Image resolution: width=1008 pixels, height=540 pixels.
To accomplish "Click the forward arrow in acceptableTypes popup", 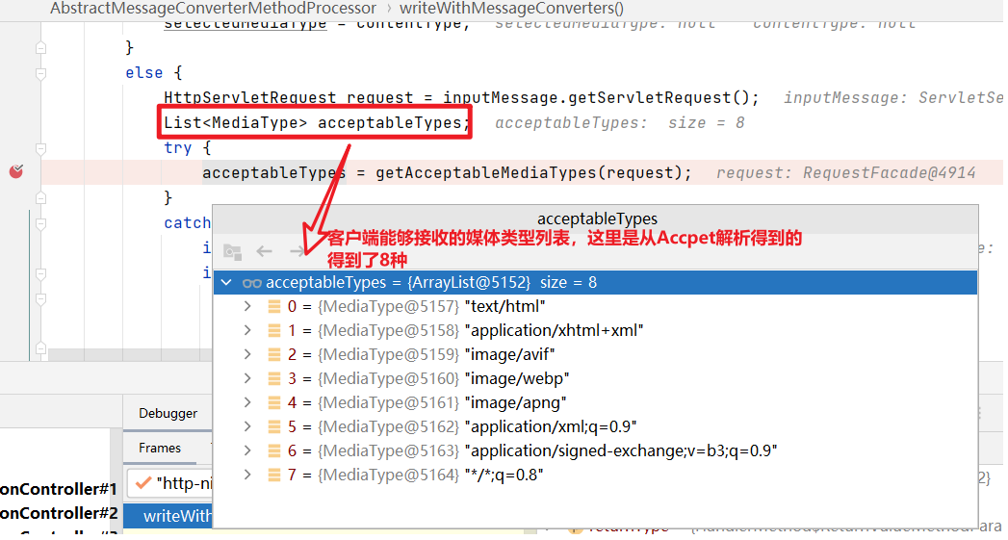I will [x=297, y=251].
